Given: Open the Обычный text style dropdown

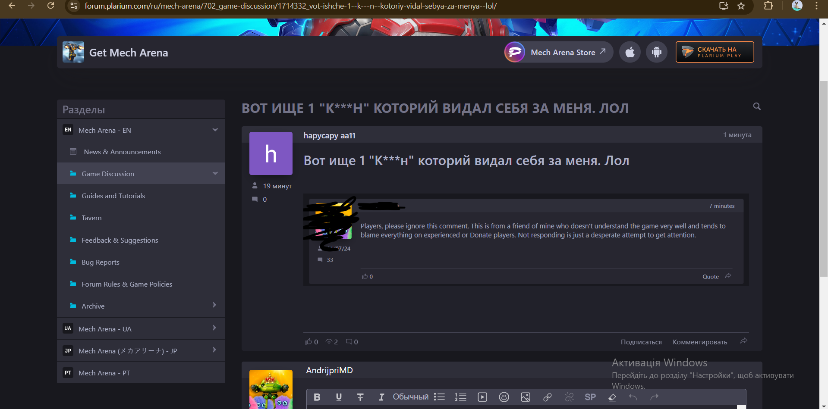Looking at the screenshot, I should click(410, 397).
